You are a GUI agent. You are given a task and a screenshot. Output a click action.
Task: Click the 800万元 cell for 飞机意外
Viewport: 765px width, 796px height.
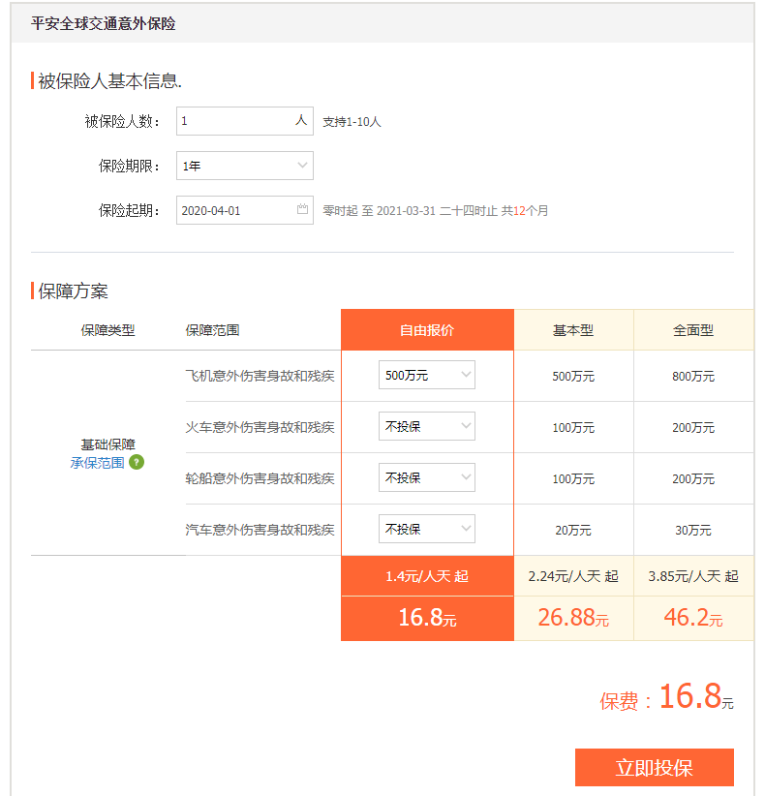[x=693, y=376]
